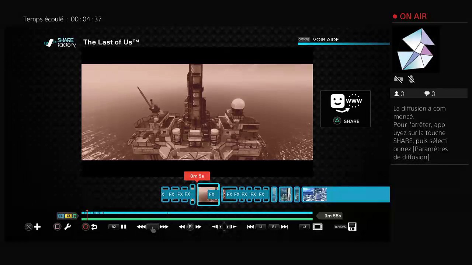
Task: Click the smiley-to-www share graphic
Action: click(346, 103)
